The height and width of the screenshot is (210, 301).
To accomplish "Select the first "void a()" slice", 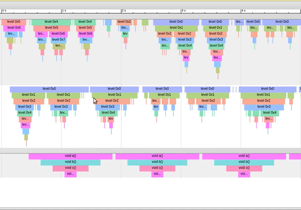I will 70,156.
